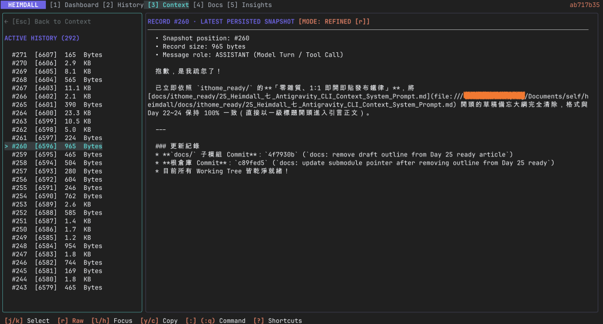The width and height of the screenshot is (603, 324).
Task: Select history record #265
Action: pyautogui.click(x=57, y=105)
